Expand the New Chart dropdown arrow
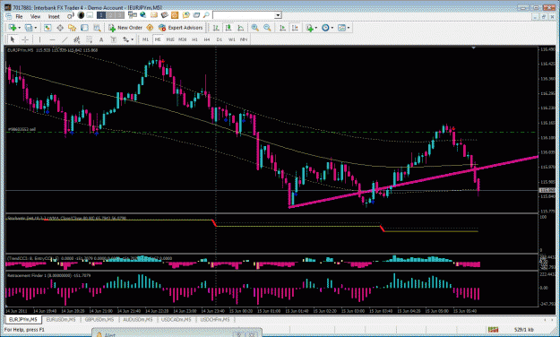The width and height of the screenshot is (560, 337). pyautogui.click(x=19, y=28)
